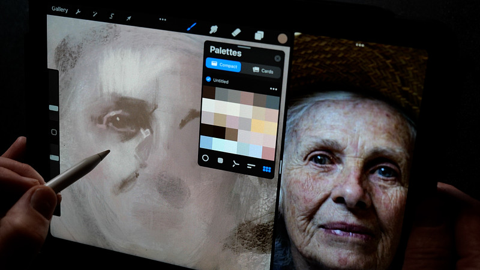The width and height of the screenshot is (480, 270).
Task: Tap the Selection S-shaped tool
Action: (112, 15)
